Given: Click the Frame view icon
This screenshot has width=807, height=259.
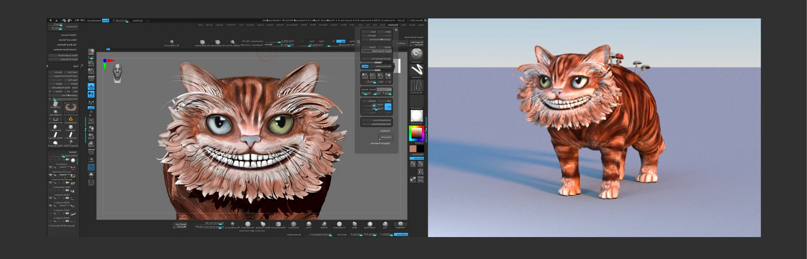Looking at the screenshot, I should point(91,121).
